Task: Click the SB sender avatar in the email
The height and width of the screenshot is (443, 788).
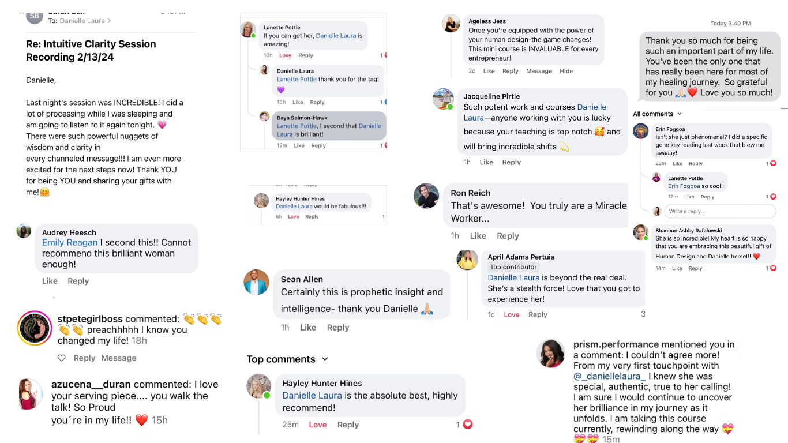Action: 35,16
